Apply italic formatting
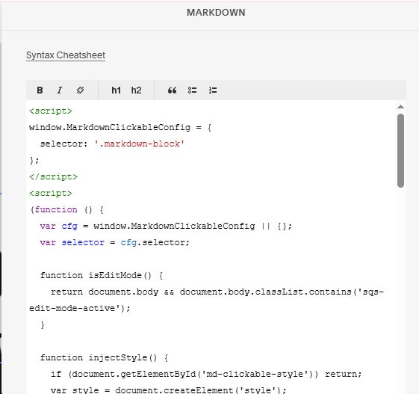 tap(60, 90)
